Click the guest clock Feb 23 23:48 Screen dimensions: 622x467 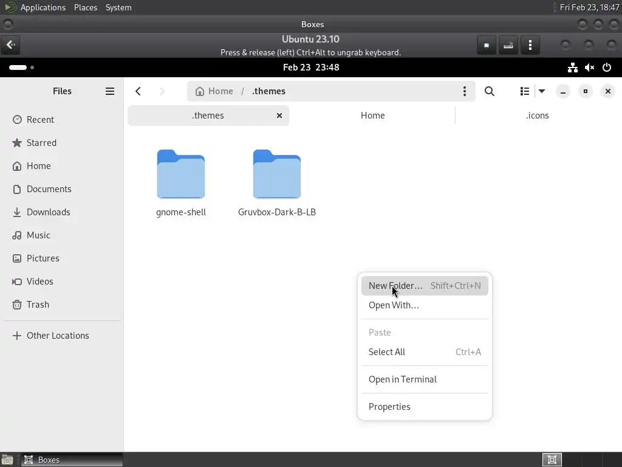point(311,67)
